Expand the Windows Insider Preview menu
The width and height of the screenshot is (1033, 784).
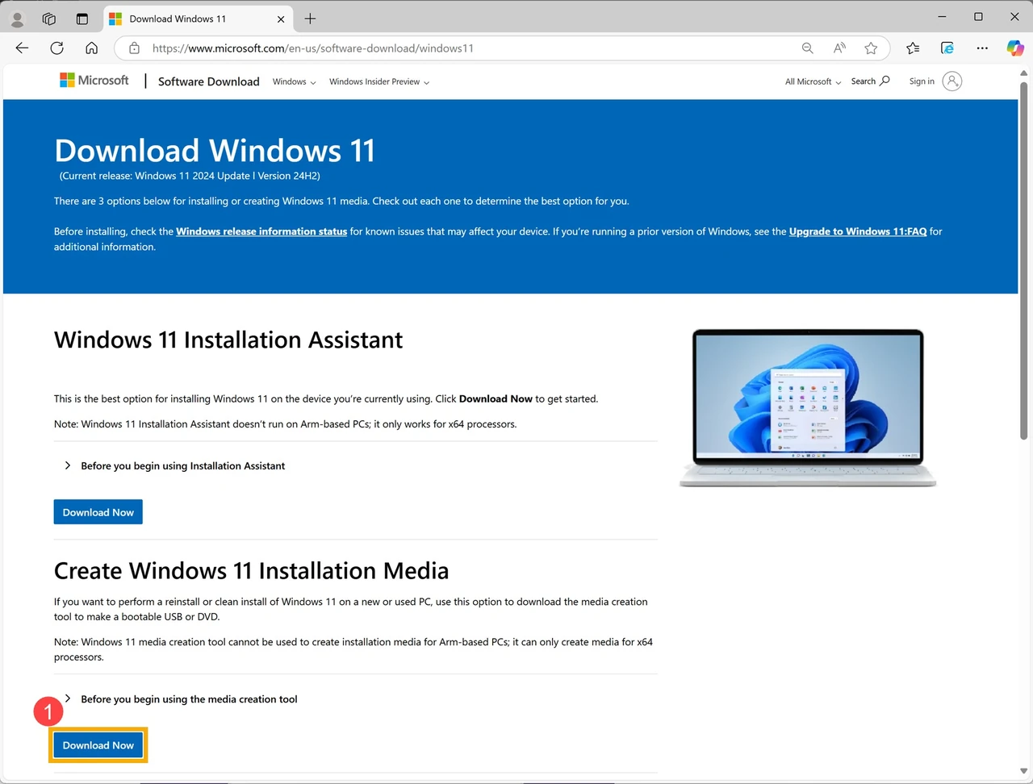coord(379,81)
